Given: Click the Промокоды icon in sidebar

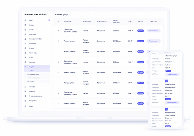Looking at the screenshot, I should tap(25, 53).
